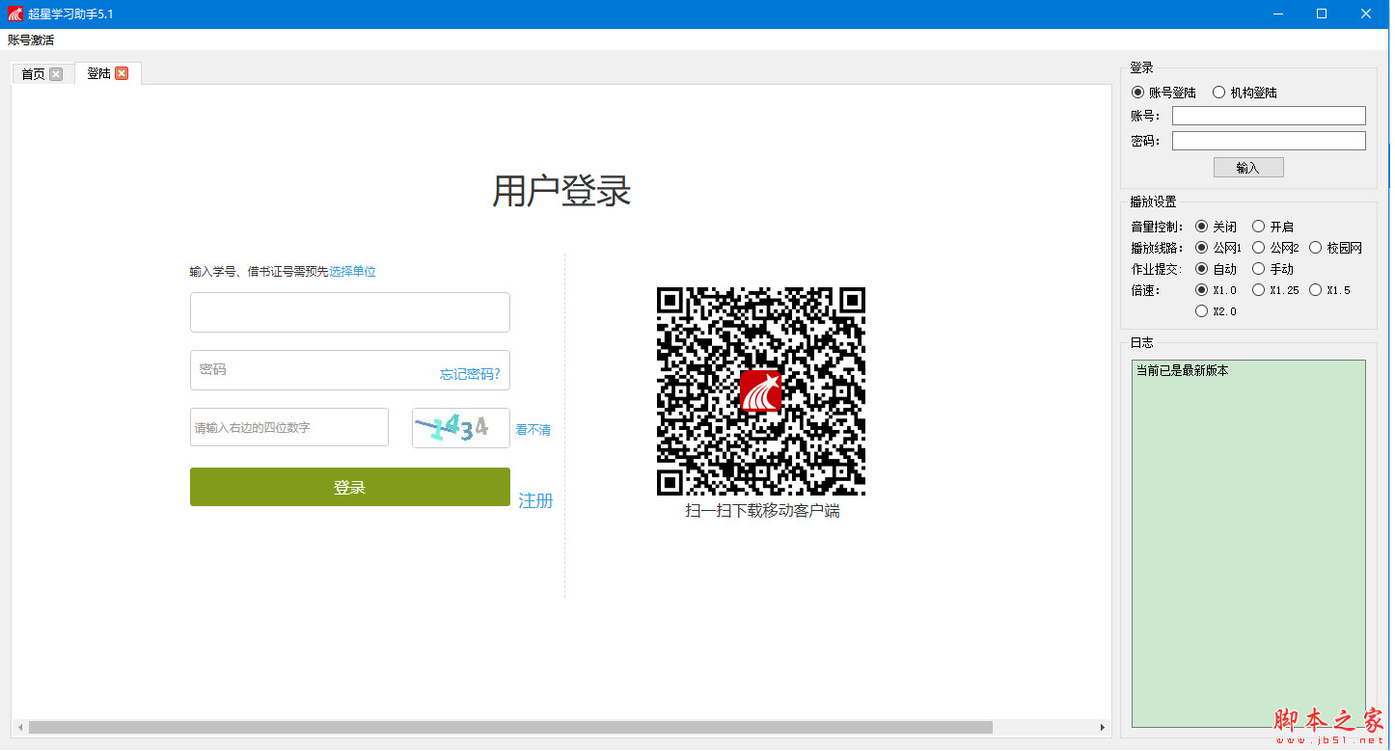Click the 播放设置 group title
Screen dimensions: 1395x751
click(1154, 201)
